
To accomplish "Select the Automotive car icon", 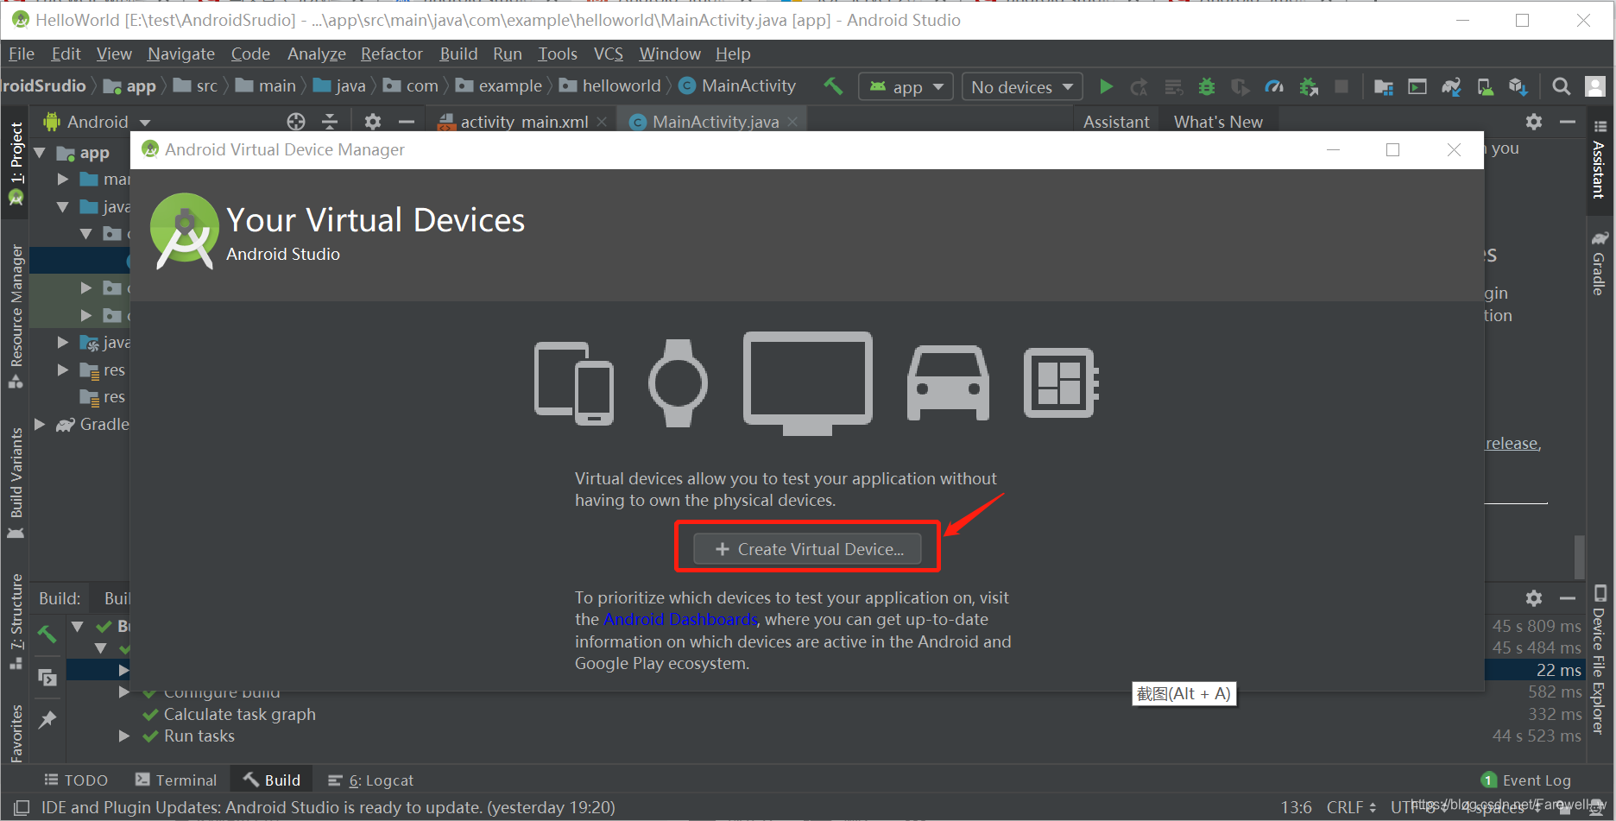I will [948, 383].
